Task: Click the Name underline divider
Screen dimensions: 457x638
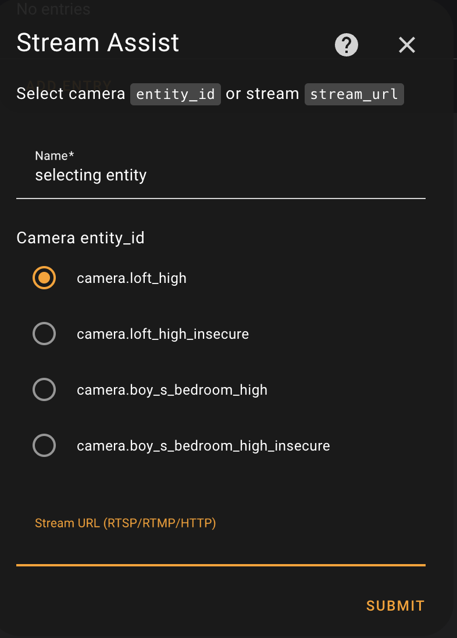Action: 221,199
